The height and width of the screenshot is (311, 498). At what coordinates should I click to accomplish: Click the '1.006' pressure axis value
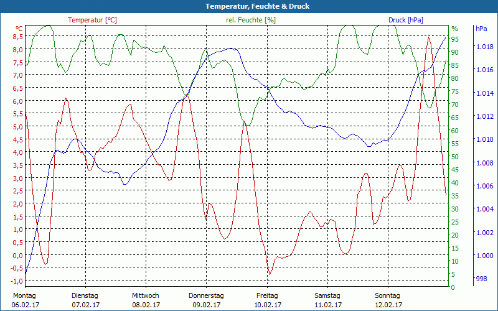(484, 186)
